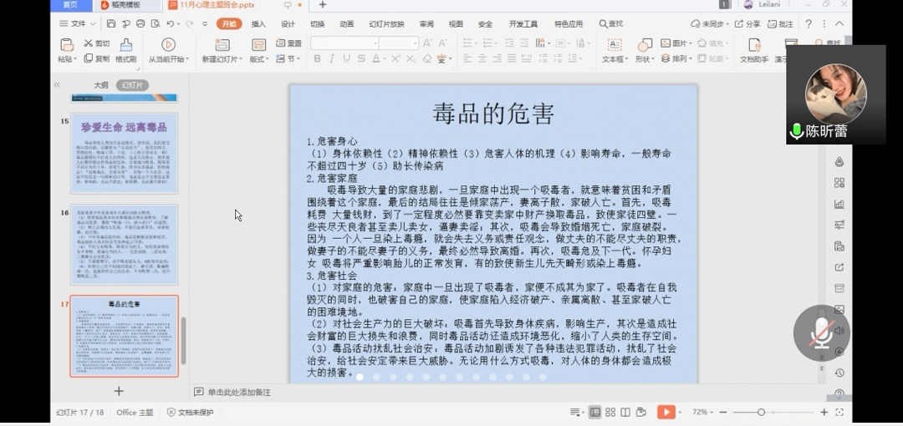Insert a text box (文本框)
The image size is (903, 426).
[614, 44]
